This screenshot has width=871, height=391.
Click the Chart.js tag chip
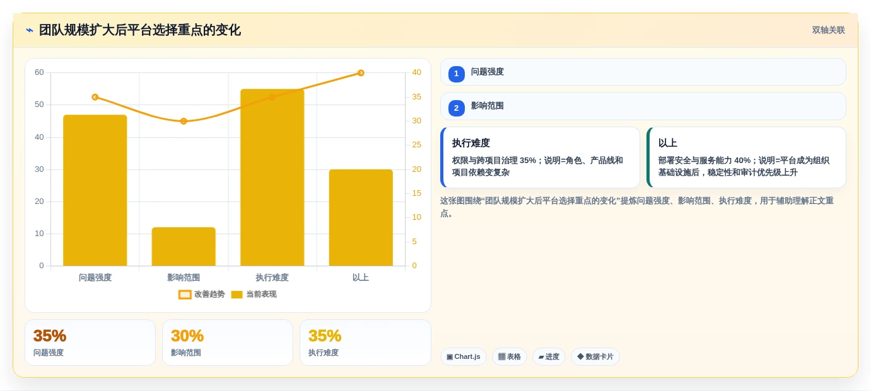(464, 356)
